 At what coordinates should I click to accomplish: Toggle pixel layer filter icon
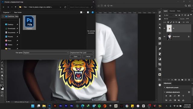[176, 15]
